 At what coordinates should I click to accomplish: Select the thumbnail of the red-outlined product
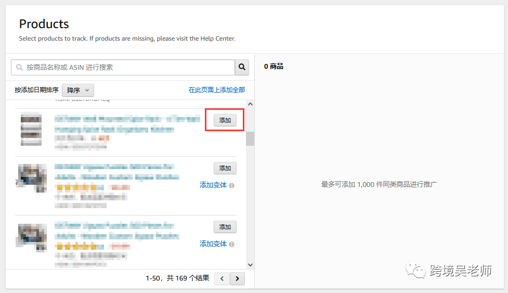tap(31, 129)
